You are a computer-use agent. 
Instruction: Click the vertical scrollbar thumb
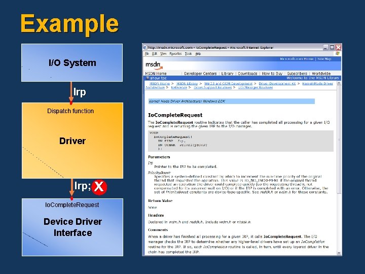[339, 140]
